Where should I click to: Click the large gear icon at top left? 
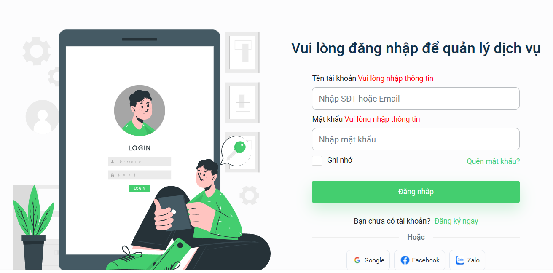(x=36, y=51)
